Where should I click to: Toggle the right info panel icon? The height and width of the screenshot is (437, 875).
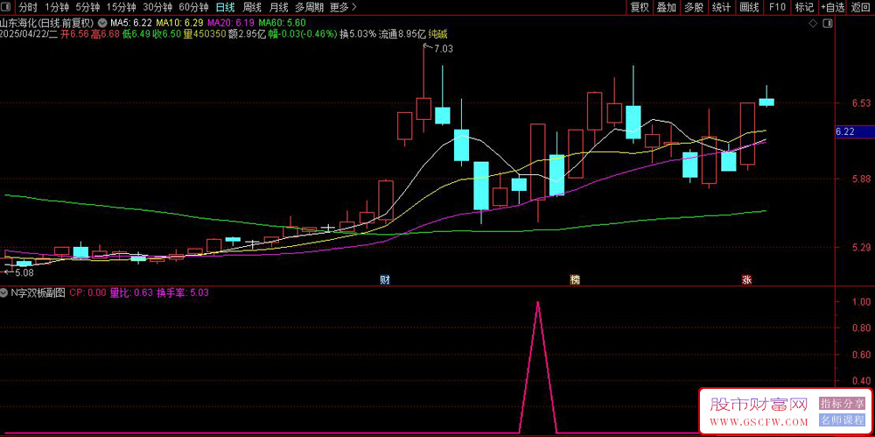click(x=828, y=24)
